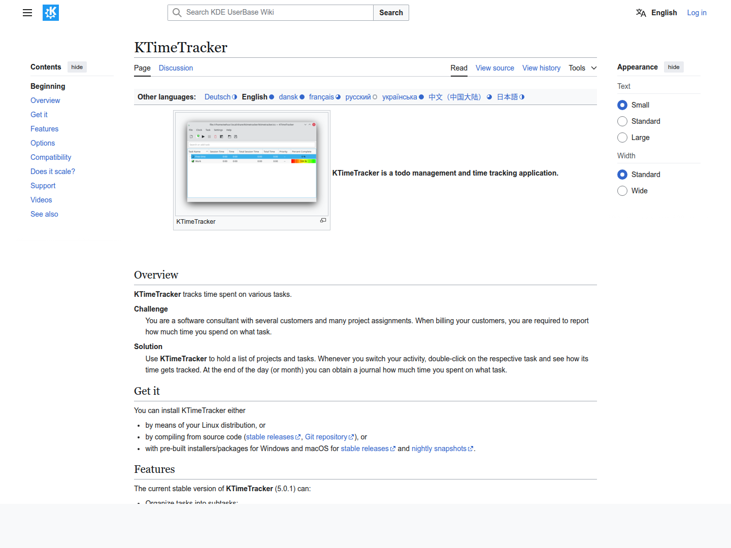Open the Git repository link

[326, 437]
